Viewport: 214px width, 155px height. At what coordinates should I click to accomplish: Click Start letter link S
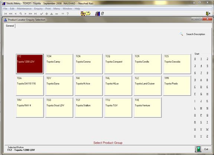point(201,122)
